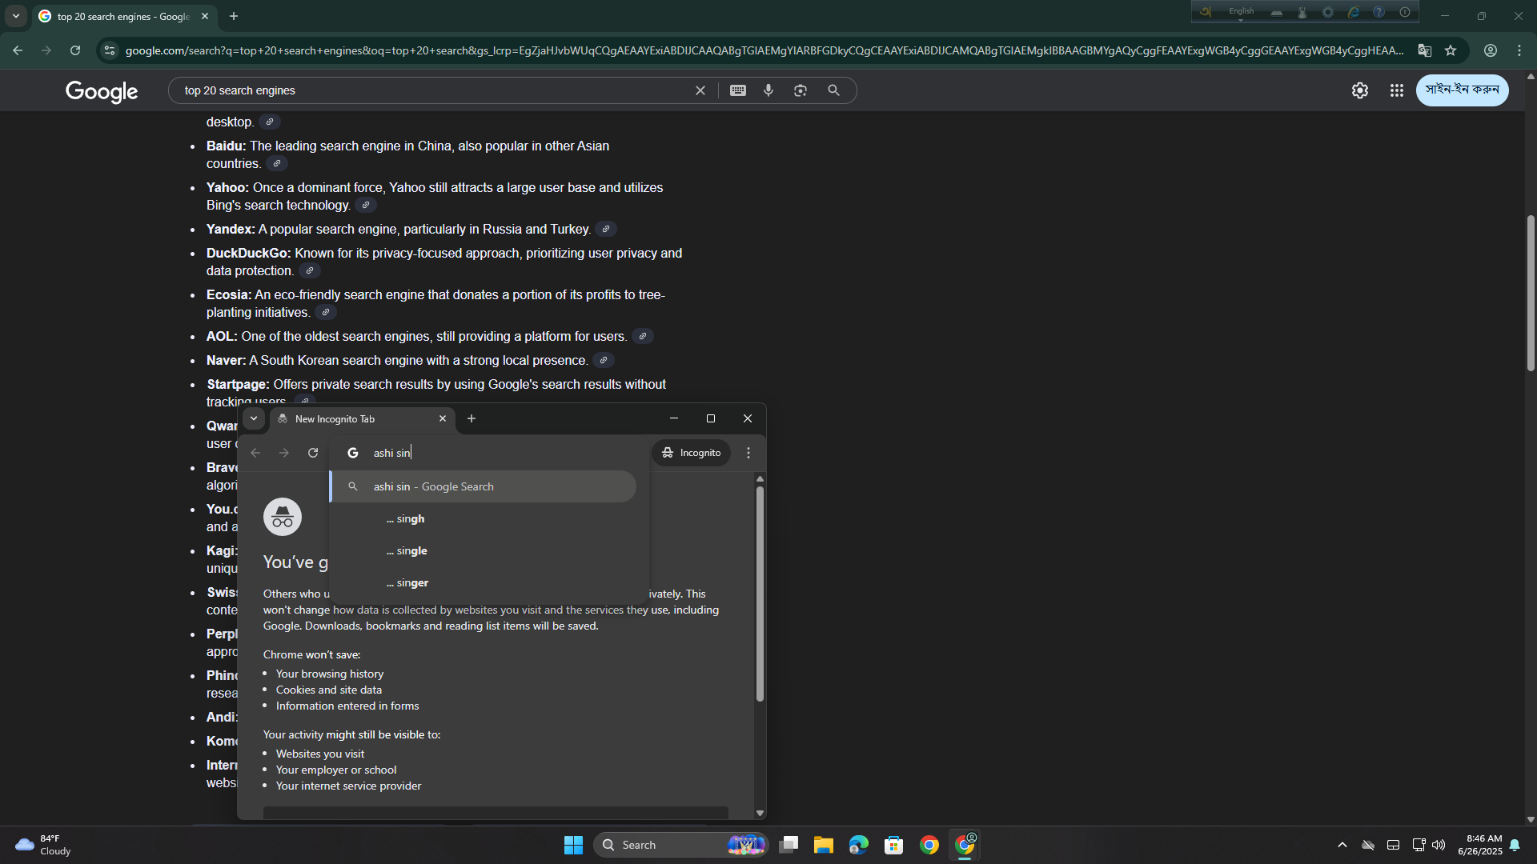The width and height of the screenshot is (1537, 864).
Task: Show hidden icons in system tray
Action: (x=1342, y=845)
